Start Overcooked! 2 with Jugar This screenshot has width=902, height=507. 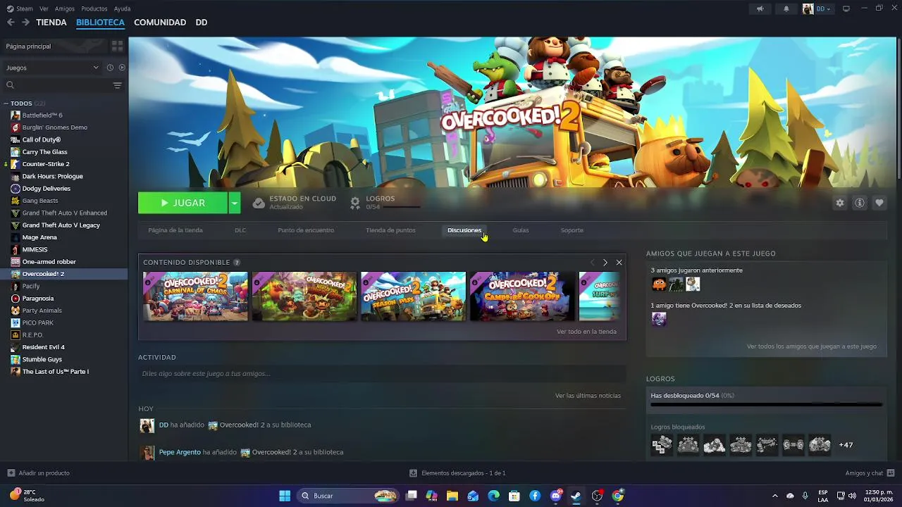[x=183, y=203]
